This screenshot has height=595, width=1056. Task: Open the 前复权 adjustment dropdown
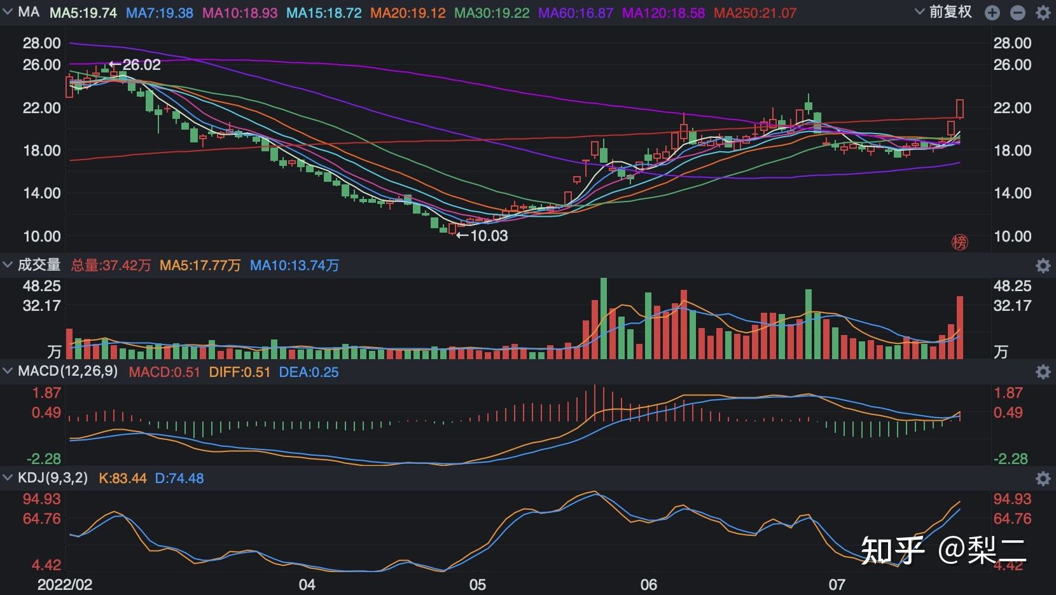pyautogui.click(x=943, y=12)
